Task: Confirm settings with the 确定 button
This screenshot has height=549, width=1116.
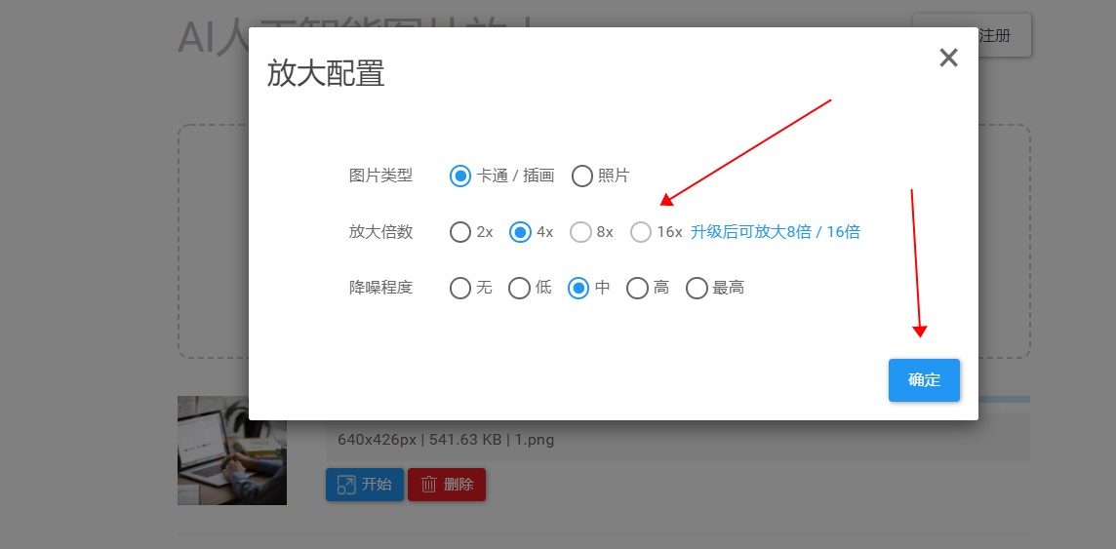Action: (x=924, y=380)
